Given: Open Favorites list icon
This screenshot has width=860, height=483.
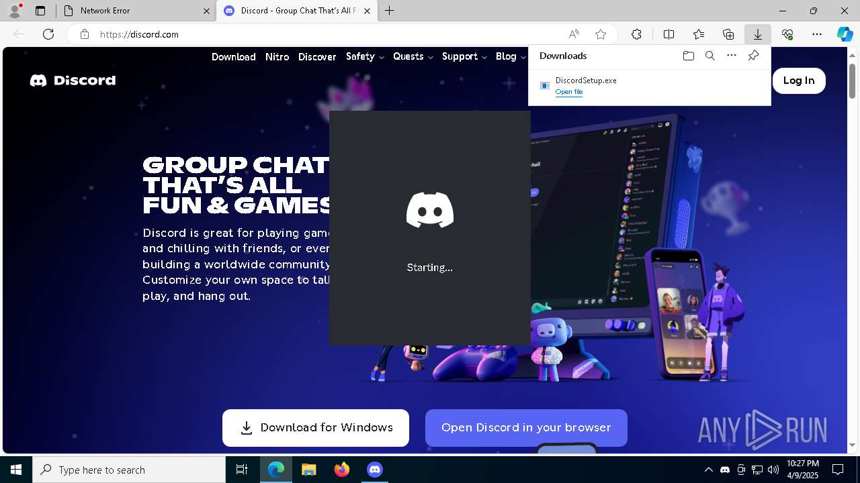Looking at the screenshot, I should pos(699,34).
